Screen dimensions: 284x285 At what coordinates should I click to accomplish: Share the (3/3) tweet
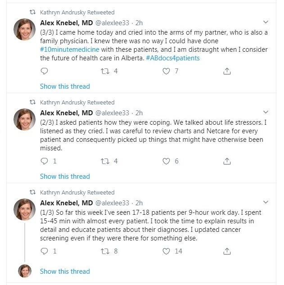[227, 71]
